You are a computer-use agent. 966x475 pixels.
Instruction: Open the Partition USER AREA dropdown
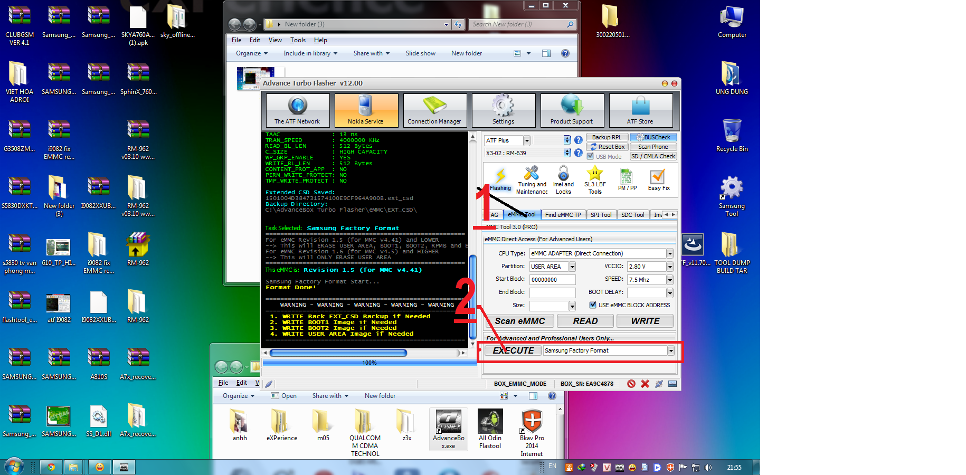point(572,267)
